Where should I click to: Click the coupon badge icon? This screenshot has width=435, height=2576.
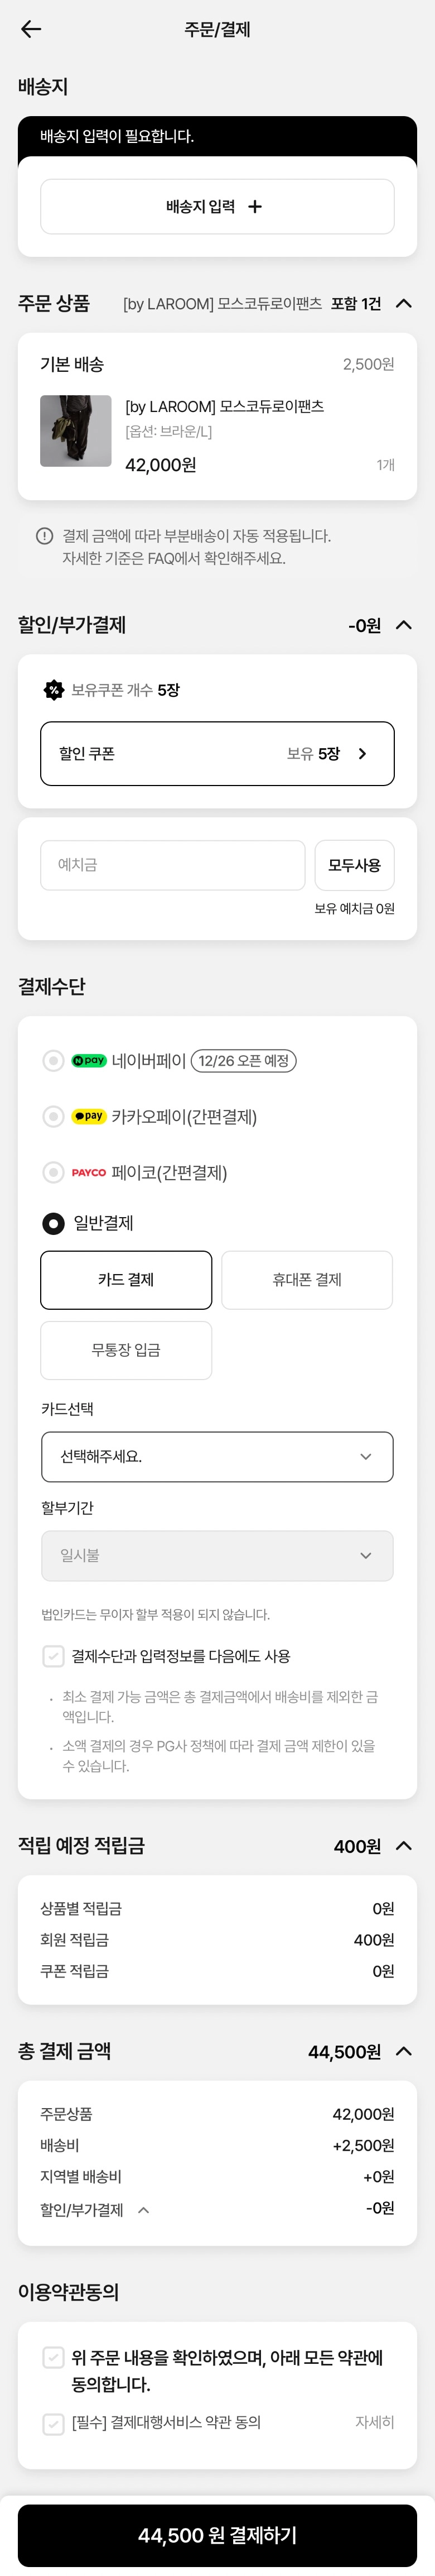click(53, 690)
